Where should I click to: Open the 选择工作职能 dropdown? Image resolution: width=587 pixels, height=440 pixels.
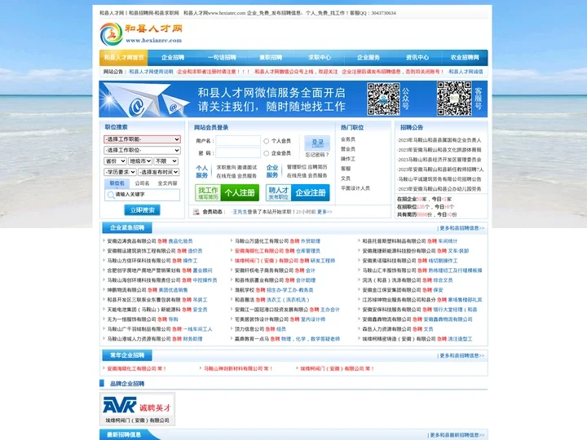(x=142, y=139)
